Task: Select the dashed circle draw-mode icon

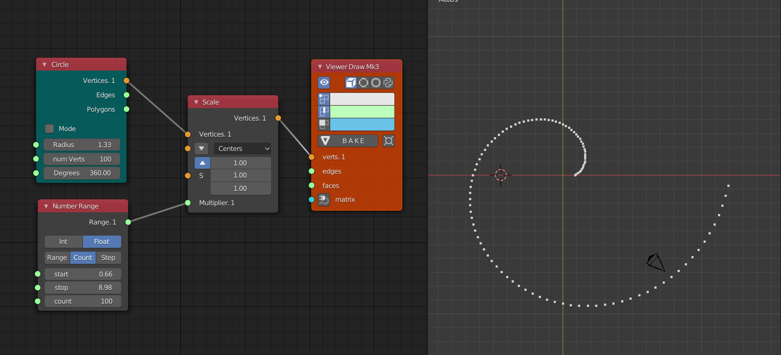Action: pos(363,82)
